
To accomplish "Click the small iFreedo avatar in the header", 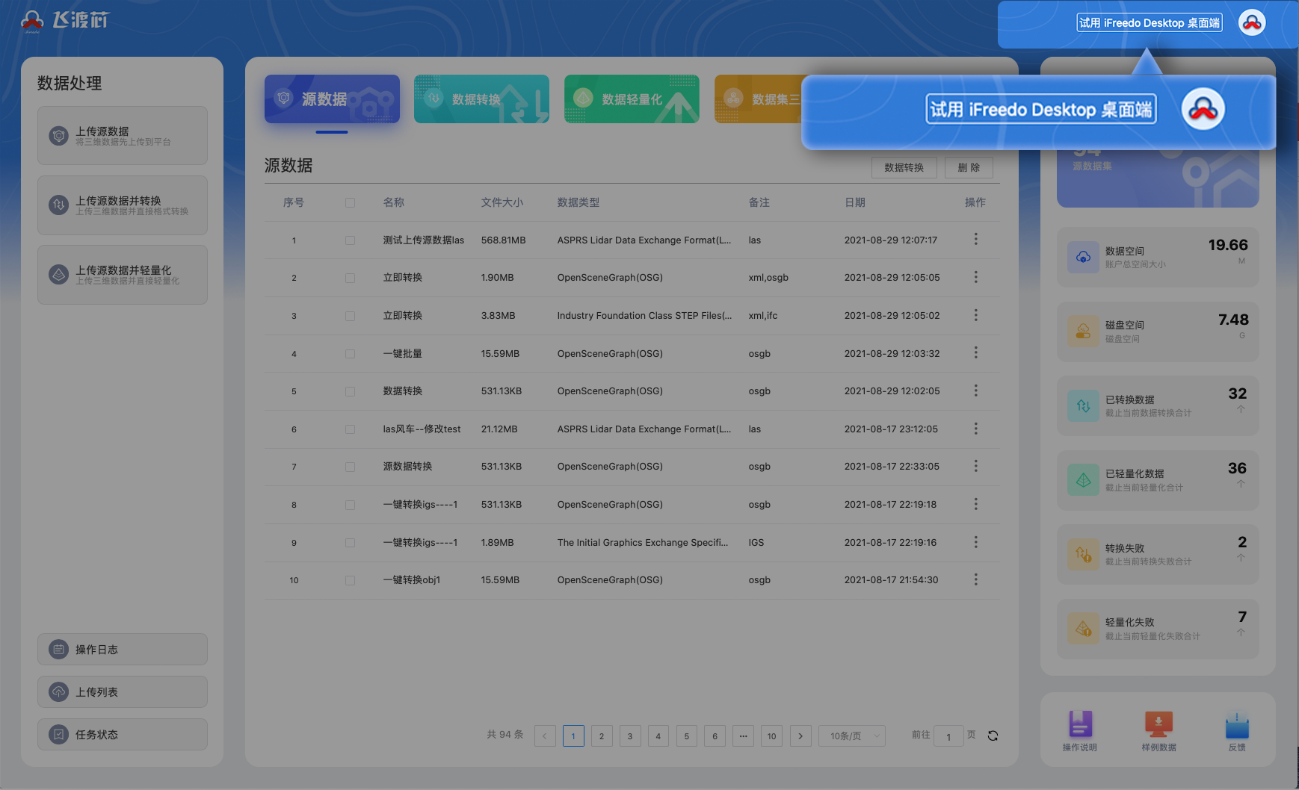I will pyautogui.click(x=1252, y=22).
